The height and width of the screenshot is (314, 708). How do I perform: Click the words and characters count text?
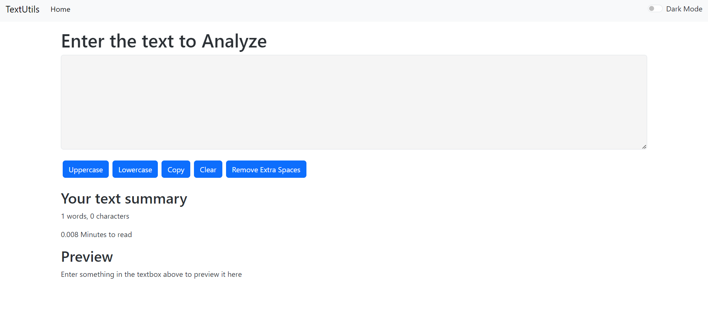[95, 216]
